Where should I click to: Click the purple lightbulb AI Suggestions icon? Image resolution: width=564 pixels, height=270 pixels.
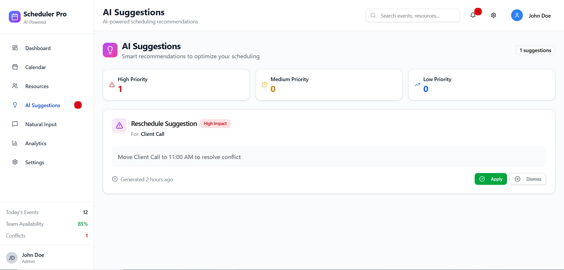click(x=110, y=50)
